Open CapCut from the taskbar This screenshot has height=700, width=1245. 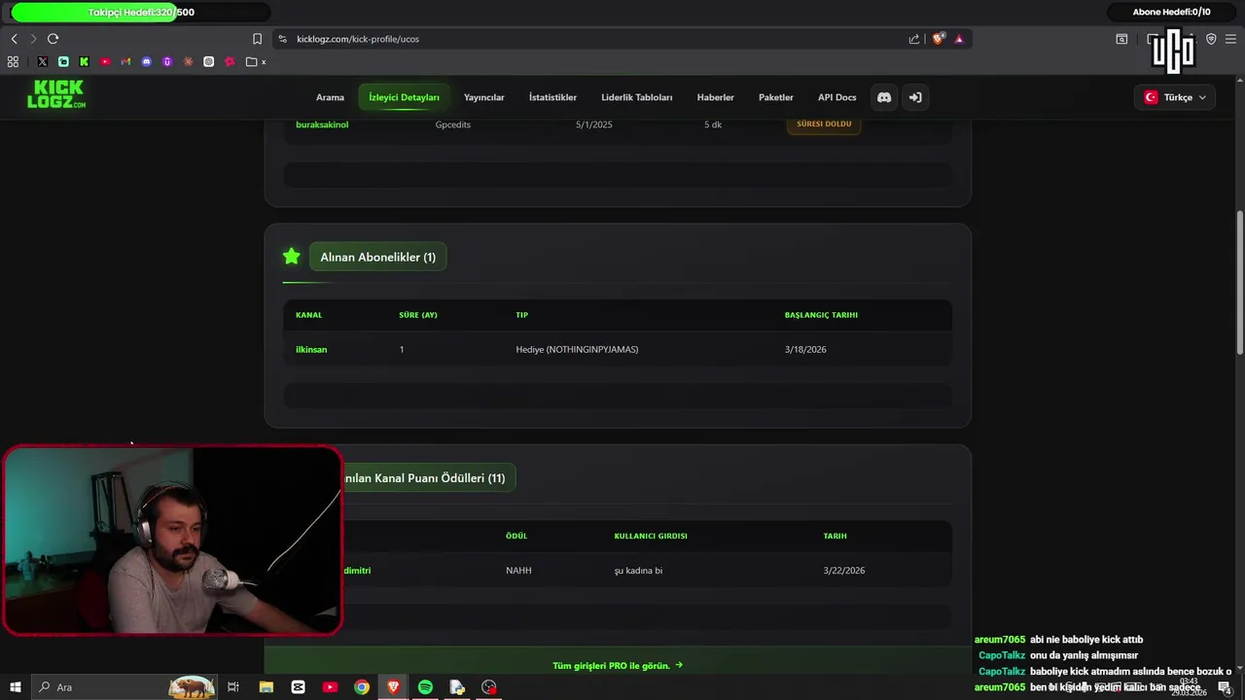pyautogui.click(x=298, y=687)
